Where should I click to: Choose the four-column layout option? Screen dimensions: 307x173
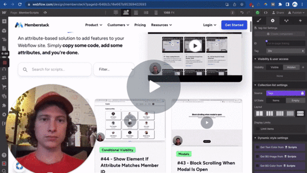tap(280, 113)
